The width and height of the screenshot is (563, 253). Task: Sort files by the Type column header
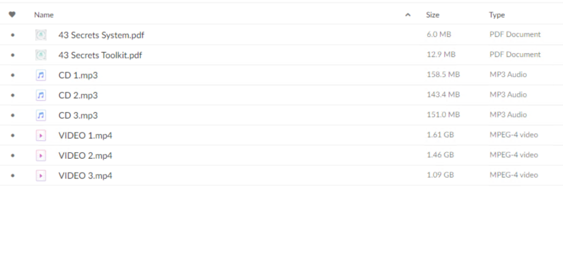[x=496, y=15]
